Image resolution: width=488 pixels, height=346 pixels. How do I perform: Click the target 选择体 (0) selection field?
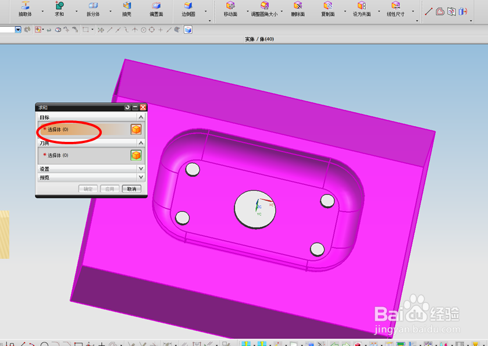(83, 130)
